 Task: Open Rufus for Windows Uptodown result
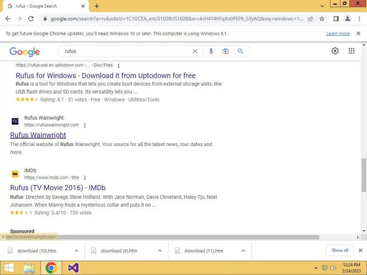tap(106, 76)
